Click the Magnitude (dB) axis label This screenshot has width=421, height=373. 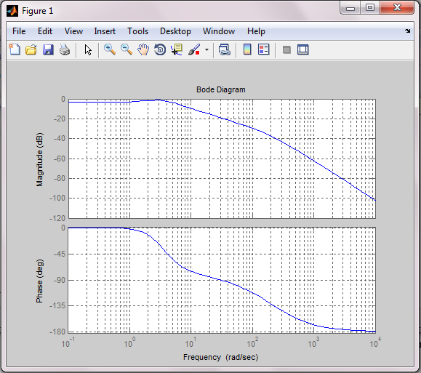[39, 159]
